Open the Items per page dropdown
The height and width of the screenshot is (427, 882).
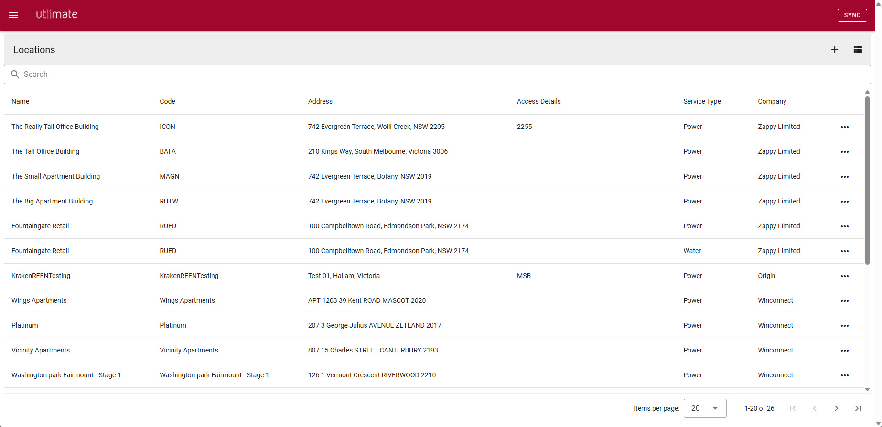click(x=705, y=408)
